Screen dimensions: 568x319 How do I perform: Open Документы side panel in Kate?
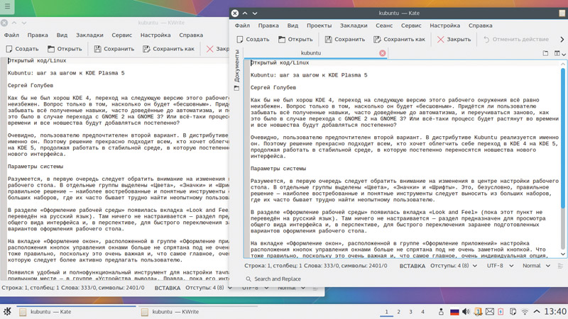click(x=236, y=65)
